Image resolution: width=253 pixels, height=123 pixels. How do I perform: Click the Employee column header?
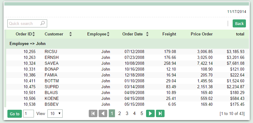click(97, 34)
